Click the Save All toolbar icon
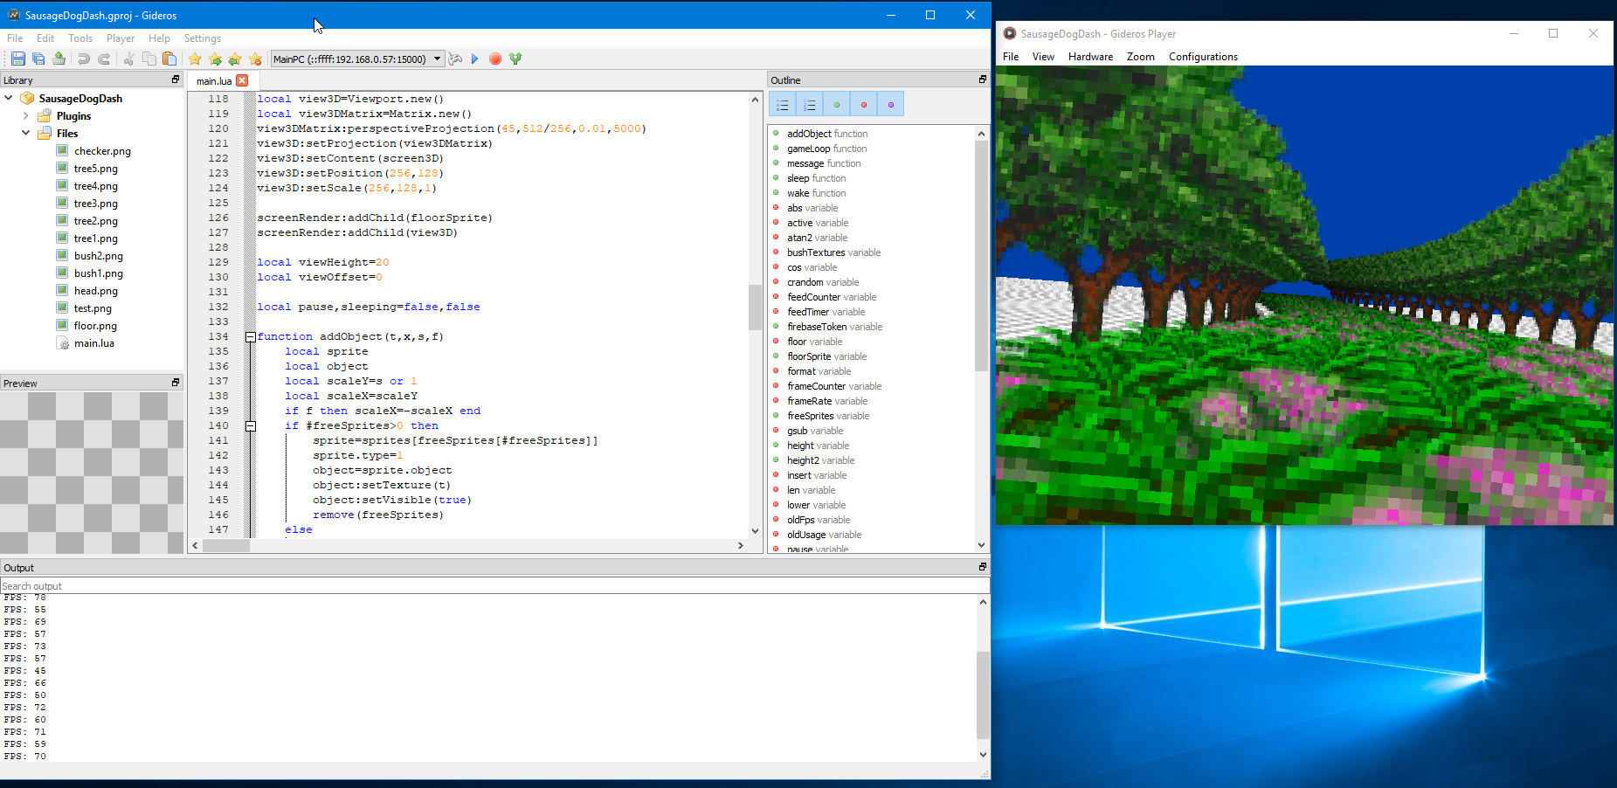The width and height of the screenshot is (1617, 788). [38, 59]
